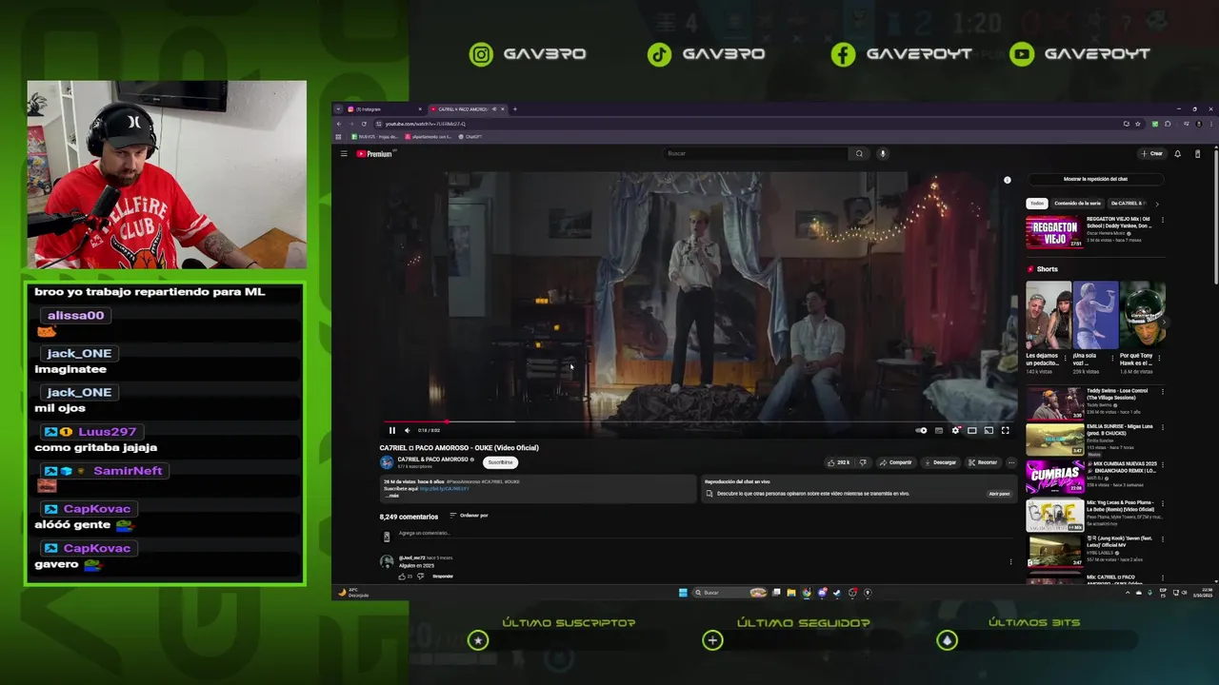Cast the video to a TV
The image size is (1219, 685).
click(x=989, y=430)
